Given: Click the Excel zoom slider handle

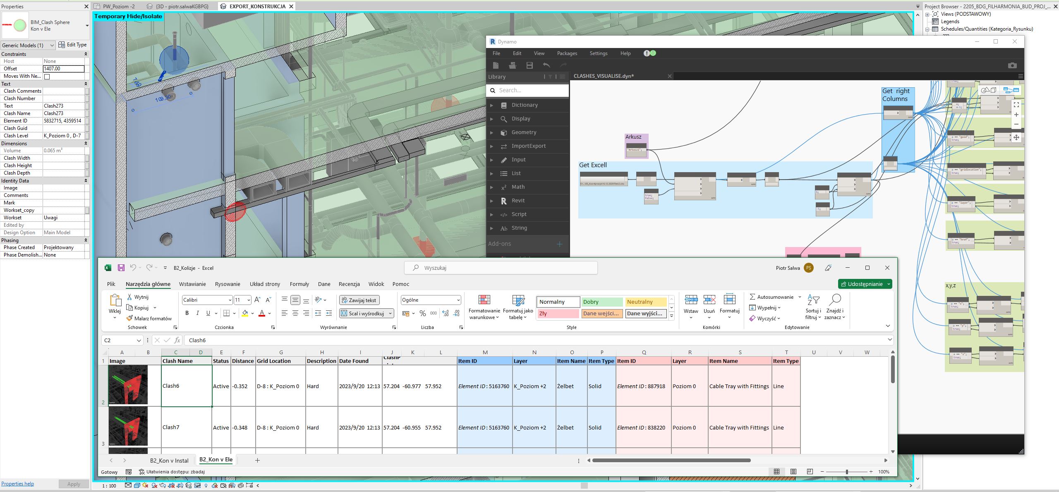Looking at the screenshot, I should [847, 472].
